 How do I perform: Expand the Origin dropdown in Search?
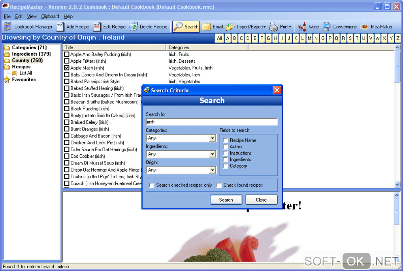coord(212,170)
